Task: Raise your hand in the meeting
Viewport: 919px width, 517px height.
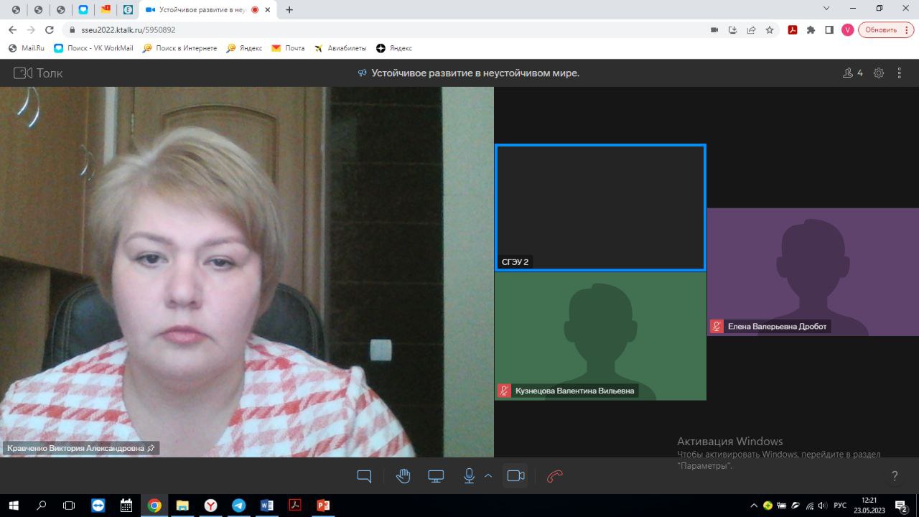Action: (x=403, y=475)
